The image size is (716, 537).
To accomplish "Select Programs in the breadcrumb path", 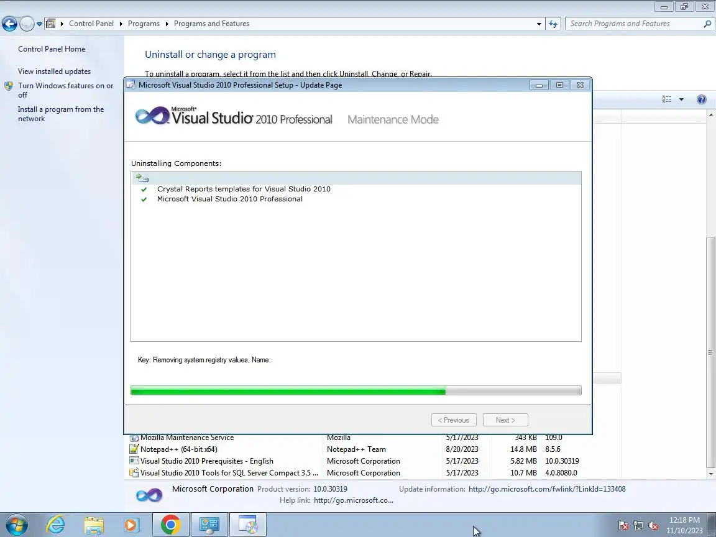I will point(144,24).
